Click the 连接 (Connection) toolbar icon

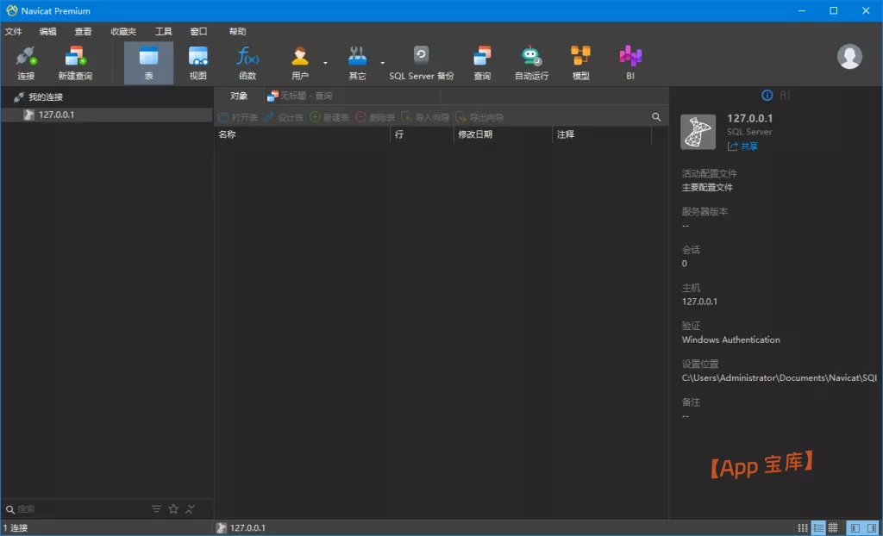(x=26, y=63)
